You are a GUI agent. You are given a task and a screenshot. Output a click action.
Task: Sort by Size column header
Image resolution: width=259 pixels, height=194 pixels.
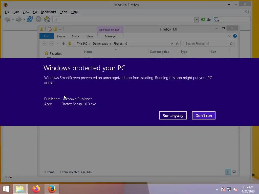[213, 52]
